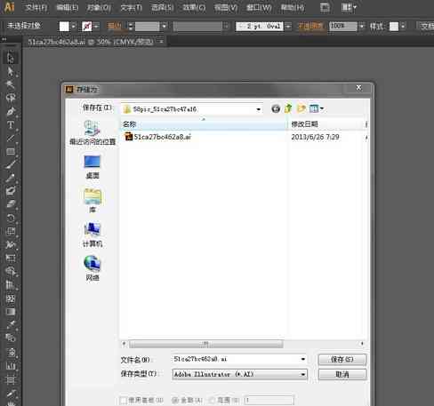434x406 pixels.
Task: Select the Scale tool
Action: (x=11, y=231)
